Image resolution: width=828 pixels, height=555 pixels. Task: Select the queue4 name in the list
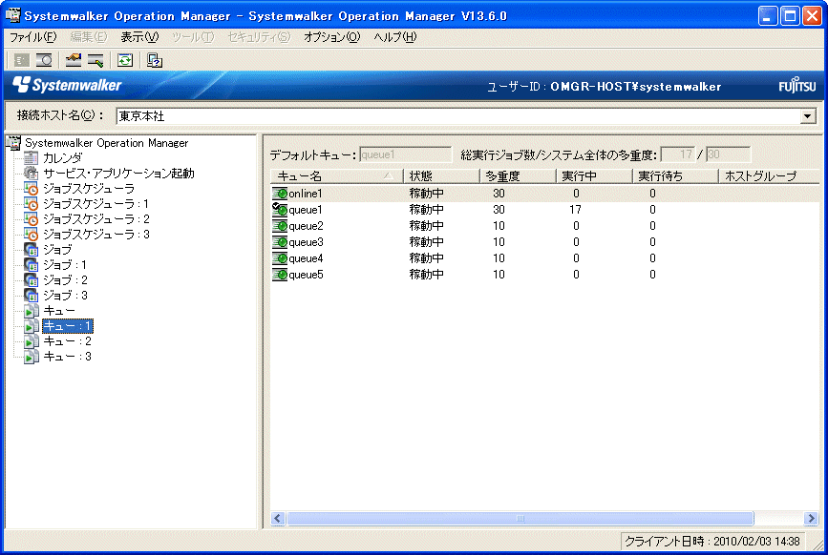pos(306,258)
